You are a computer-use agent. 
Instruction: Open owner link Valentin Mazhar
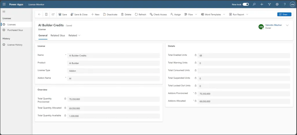click(273, 25)
